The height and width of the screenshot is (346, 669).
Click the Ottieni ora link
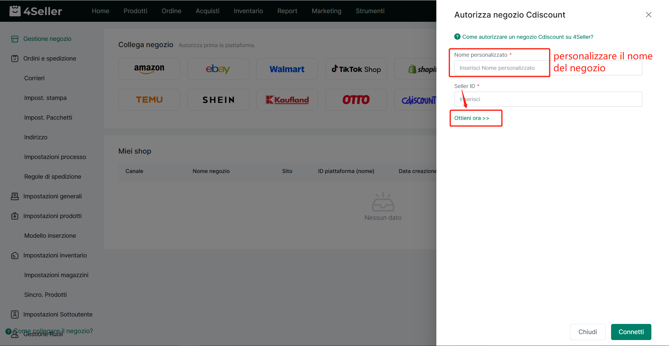coord(472,118)
